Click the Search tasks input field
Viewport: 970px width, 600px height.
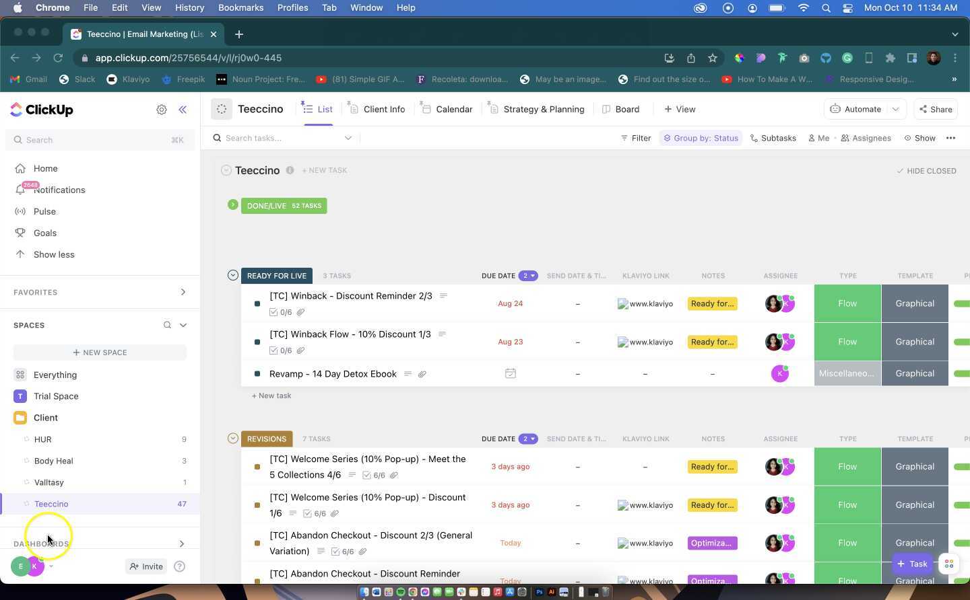[x=283, y=138]
